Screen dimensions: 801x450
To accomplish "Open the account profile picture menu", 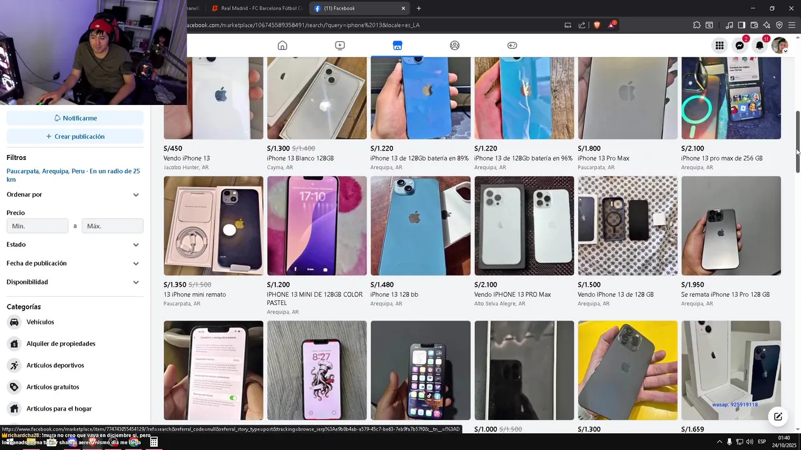I will pos(780,46).
